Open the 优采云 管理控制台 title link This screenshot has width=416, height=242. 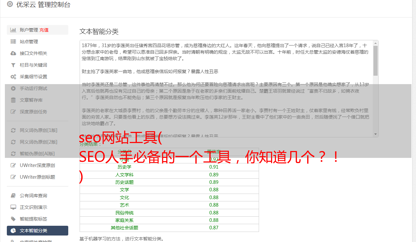point(43,5)
